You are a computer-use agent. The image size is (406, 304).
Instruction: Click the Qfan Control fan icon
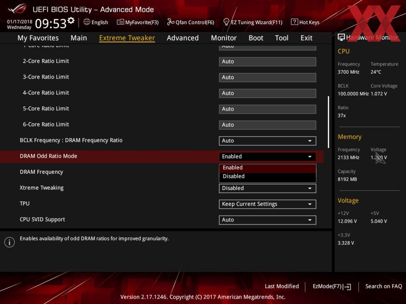170,22
